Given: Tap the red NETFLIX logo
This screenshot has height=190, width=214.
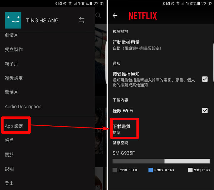Looking at the screenshot, I should pos(143,16).
